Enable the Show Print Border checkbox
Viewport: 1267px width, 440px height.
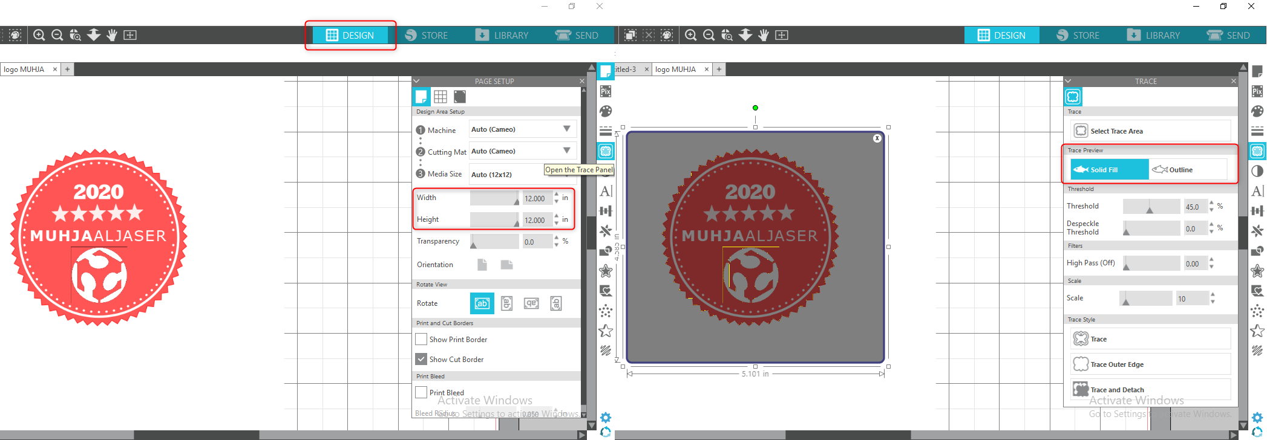pyautogui.click(x=421, y=339)
